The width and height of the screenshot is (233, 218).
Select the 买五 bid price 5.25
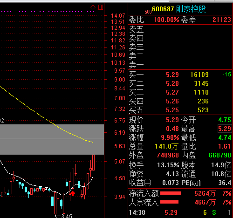(x=172, y=110)
